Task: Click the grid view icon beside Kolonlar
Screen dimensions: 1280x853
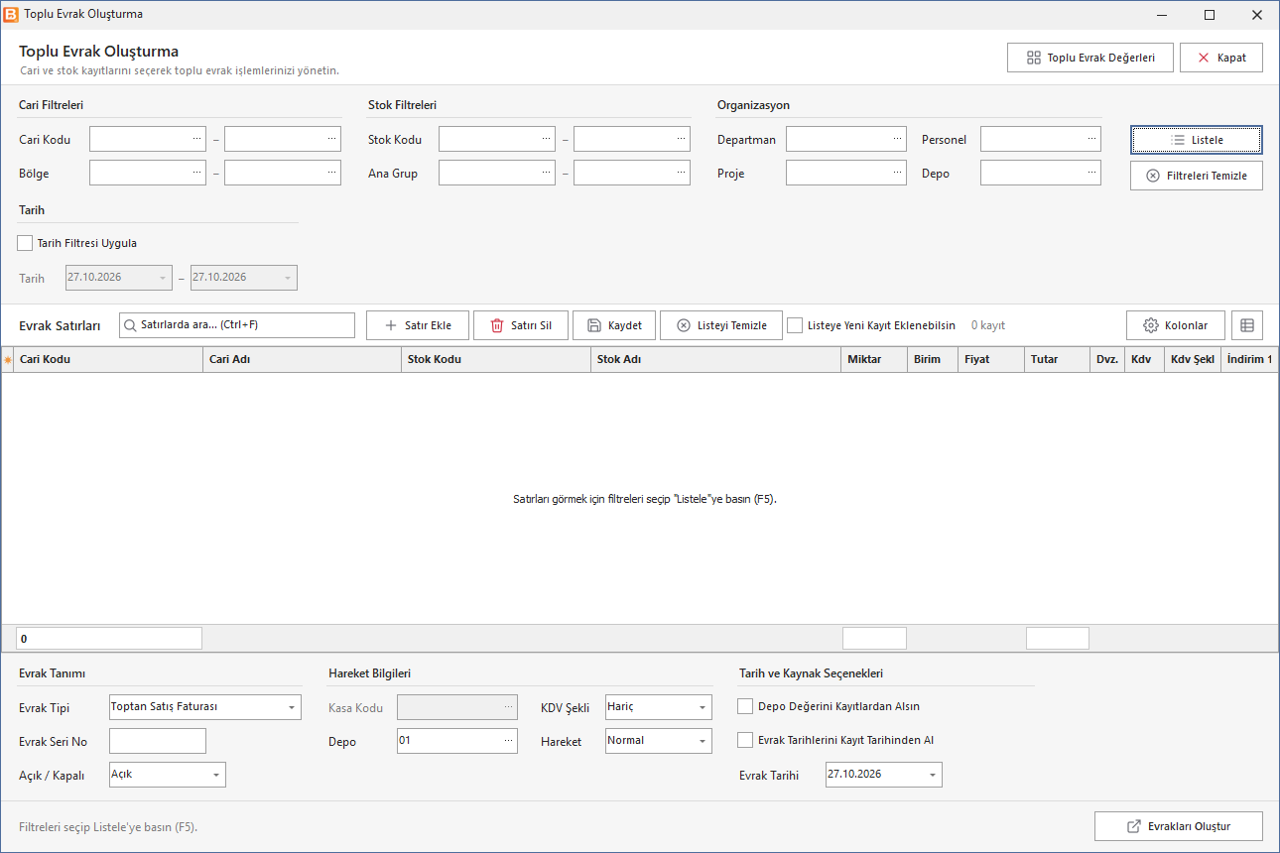Action: pyautogui.click(x=1247, y=325)
